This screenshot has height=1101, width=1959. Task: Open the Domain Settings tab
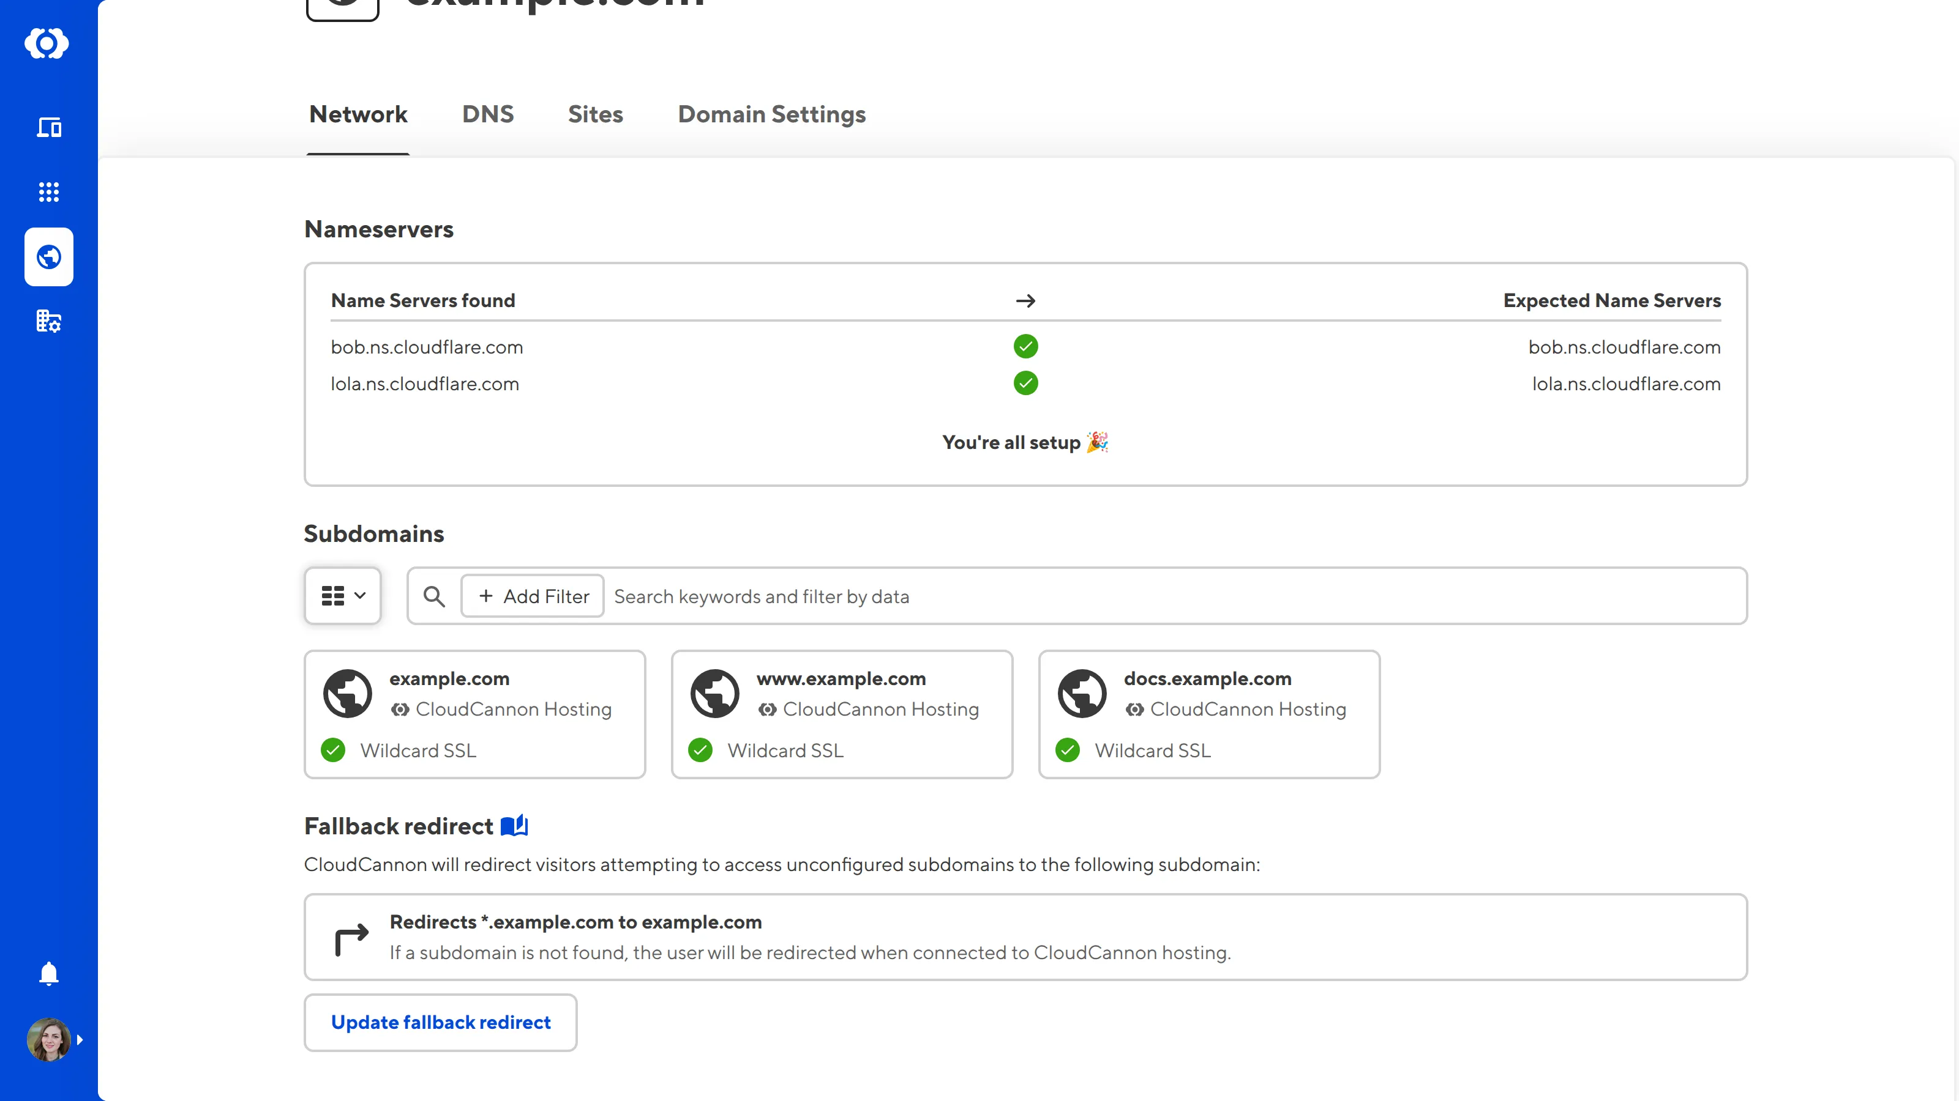click(x=771, y=114)
